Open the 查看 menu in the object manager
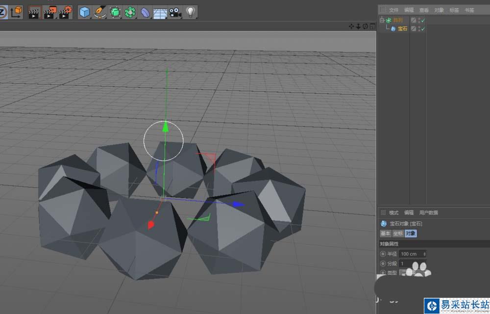 (x=424, y=10)
